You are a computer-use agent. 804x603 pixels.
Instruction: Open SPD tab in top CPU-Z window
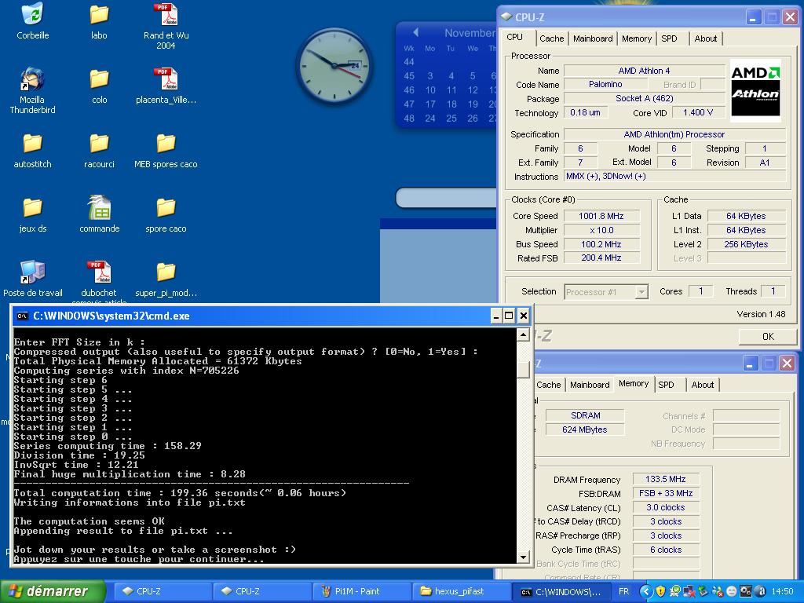click(669, 38)
